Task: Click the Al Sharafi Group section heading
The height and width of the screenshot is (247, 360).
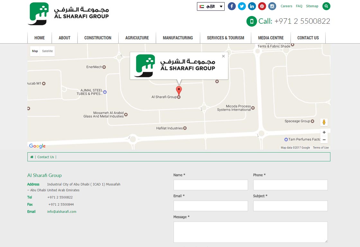Action: (45, 175)
